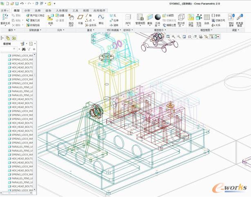
Task: Click the 用户定义特征 button
Action: [34, 15]
